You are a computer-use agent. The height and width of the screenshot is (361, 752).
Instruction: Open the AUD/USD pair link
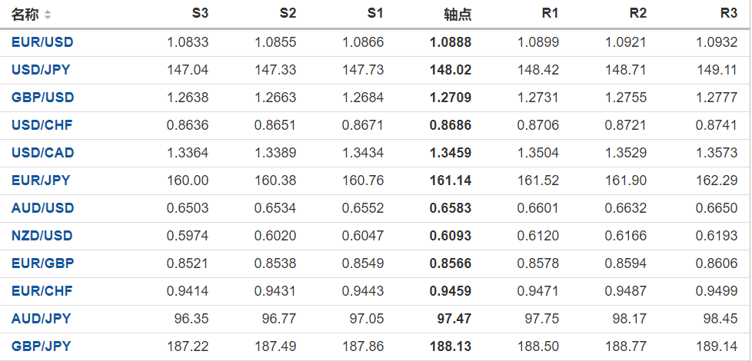tap(42, 208)
